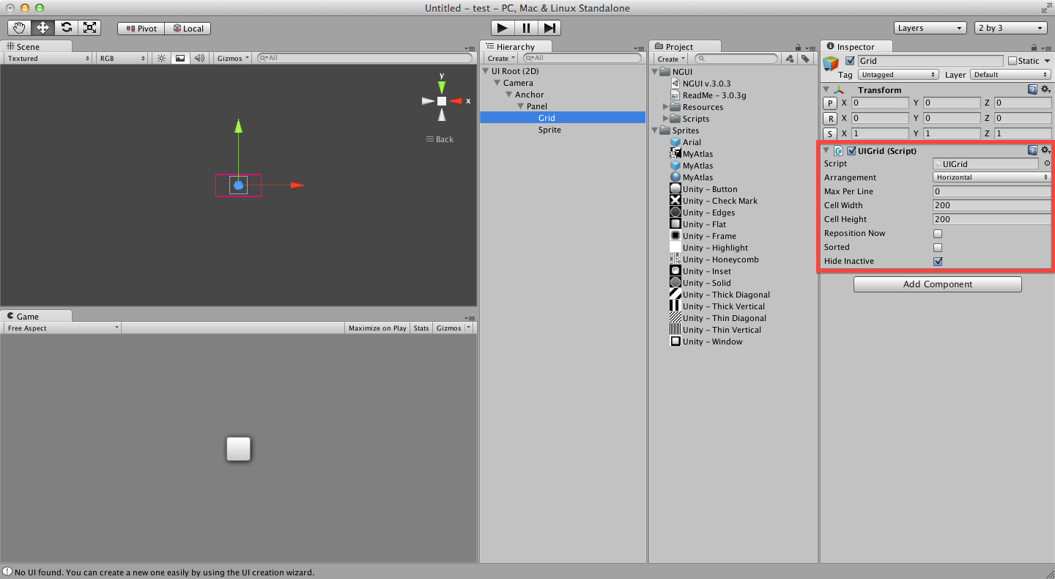1055x579 pixels.
Task: Click the Maximize on Play button
Action: 377,328
